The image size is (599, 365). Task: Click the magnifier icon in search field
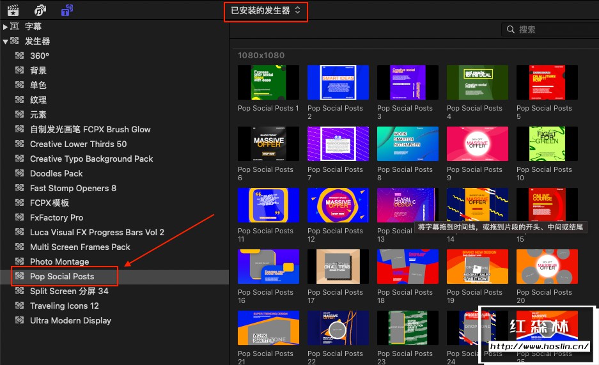click(510, 29)
